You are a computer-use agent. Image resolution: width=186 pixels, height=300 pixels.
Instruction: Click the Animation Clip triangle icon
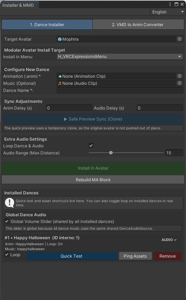(60, 76)
